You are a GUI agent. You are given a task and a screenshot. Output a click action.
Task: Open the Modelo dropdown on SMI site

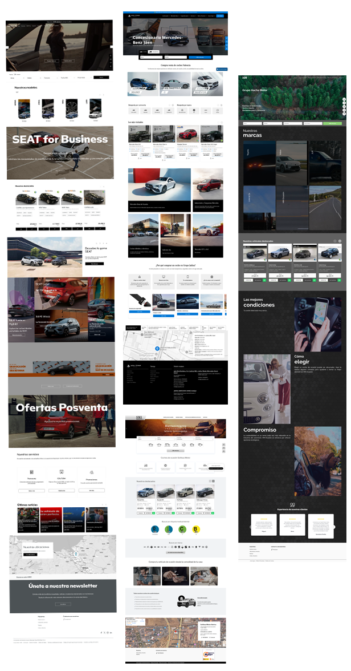[x=165, y=439]
